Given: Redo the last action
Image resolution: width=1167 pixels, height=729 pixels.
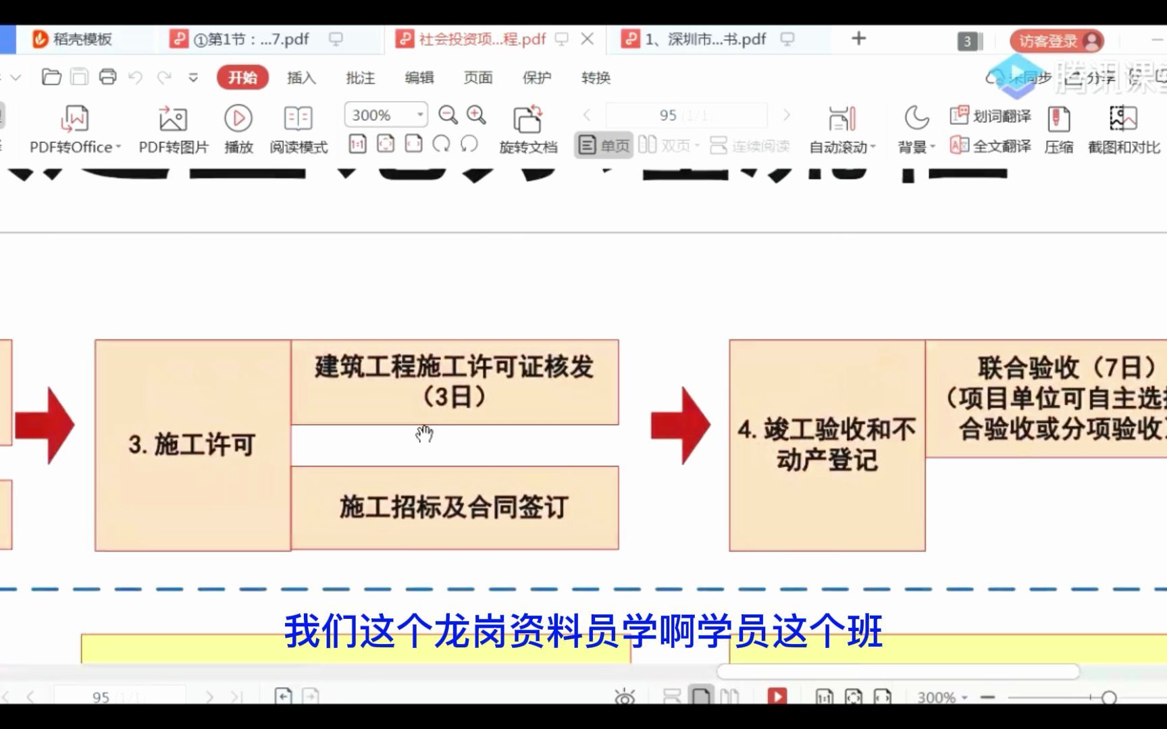Looking at the screenshot, I should (x=164, y=78).
